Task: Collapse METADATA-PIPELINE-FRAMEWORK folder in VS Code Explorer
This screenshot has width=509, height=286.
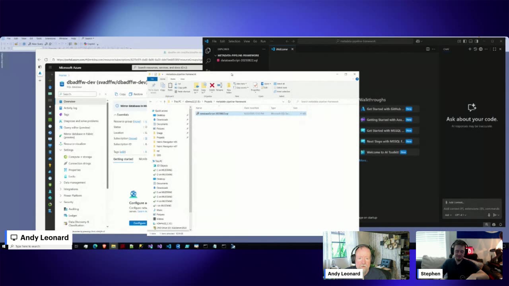Action: coord(216,55)
